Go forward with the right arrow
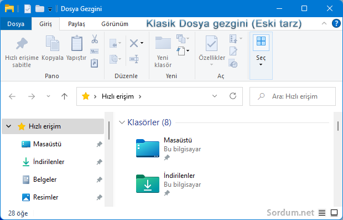Image resolution: width=343 pixels, height=220 pixels. tap(32, 96)
